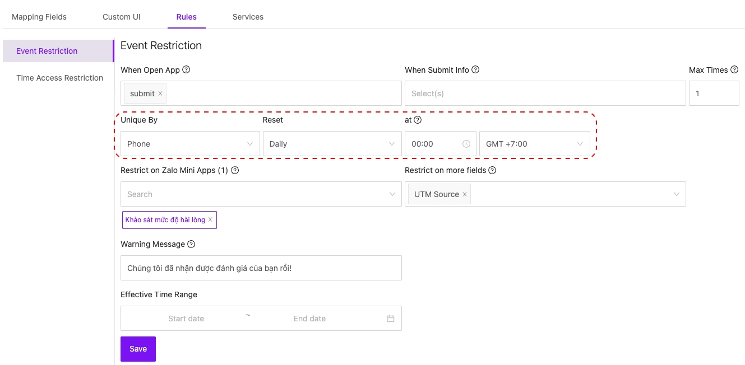The image size is (745, 365).
Task: Click help icon for Restrict on Zalo Mini Apps
Action: pyautogui.click(x=235, y=170)
